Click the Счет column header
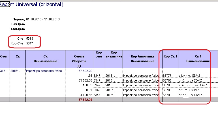Screen dimensions: 218x122 5,59
